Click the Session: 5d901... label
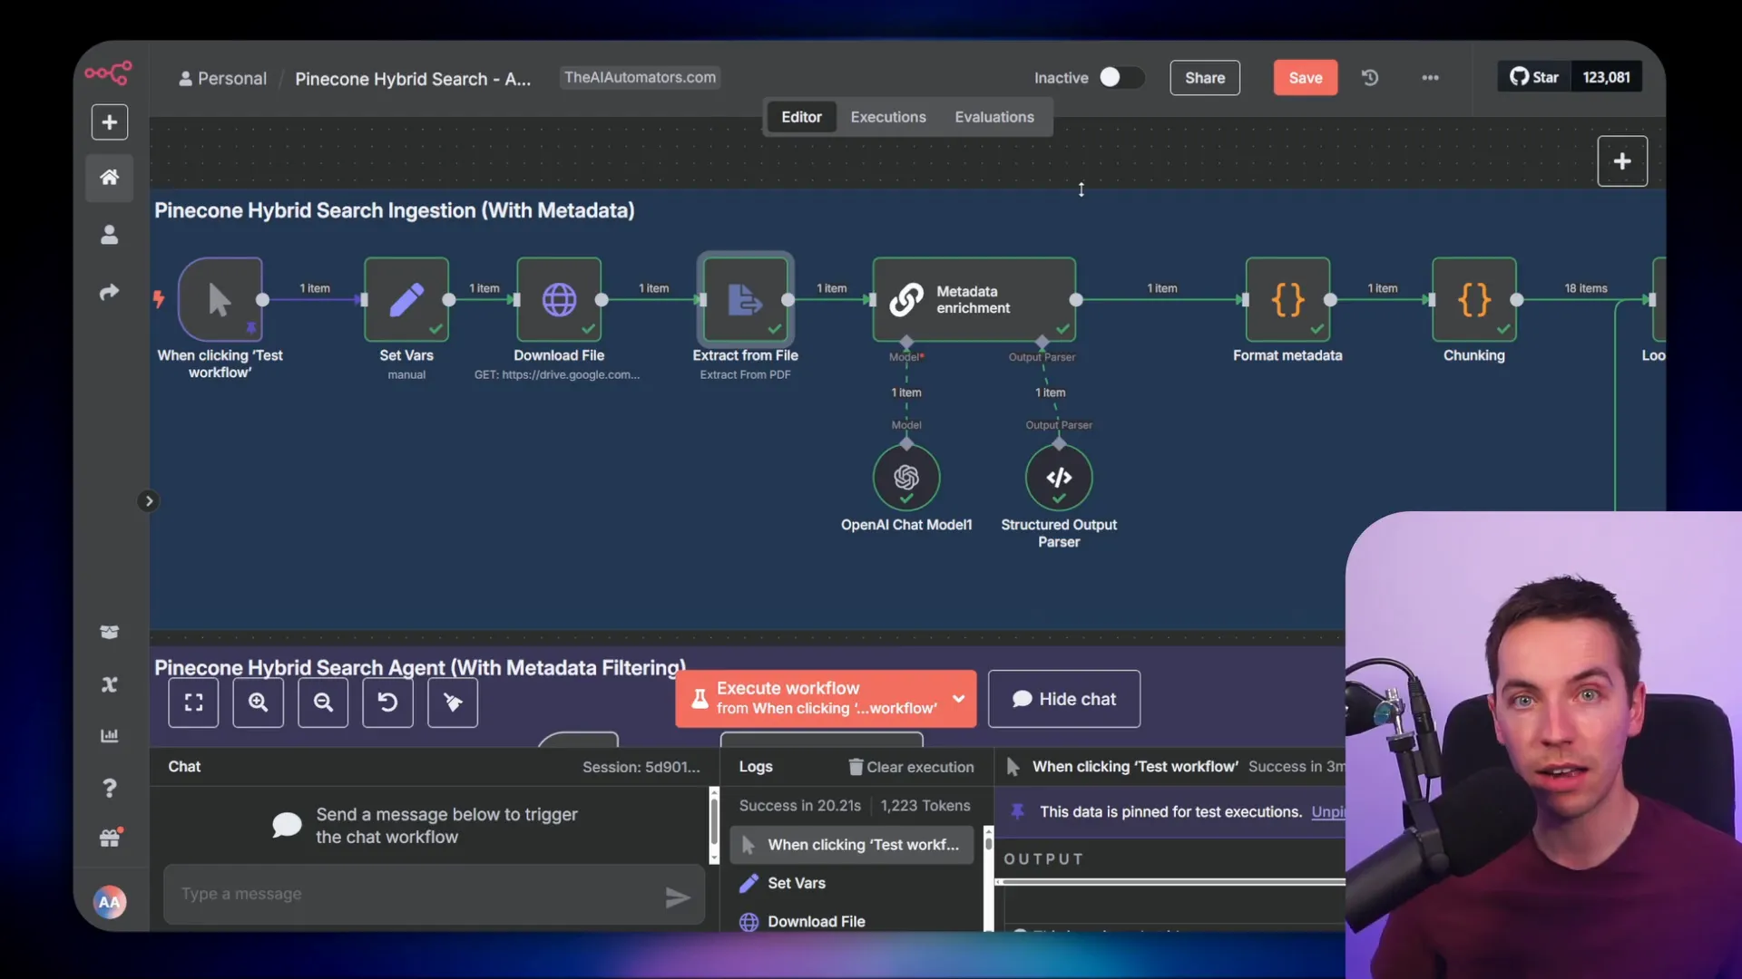The height and width of the screenshot is (979, 1742). click(x=641, y=767)
